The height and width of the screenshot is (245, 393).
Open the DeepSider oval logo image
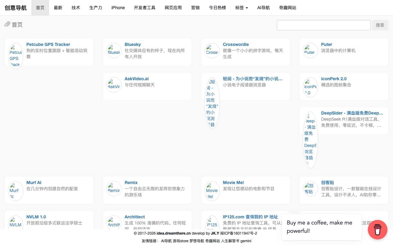[x=310, y=140]
